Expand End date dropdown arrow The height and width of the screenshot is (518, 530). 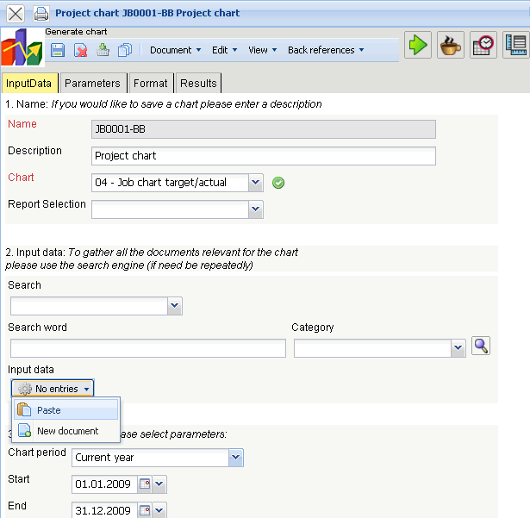coord(159,510)
